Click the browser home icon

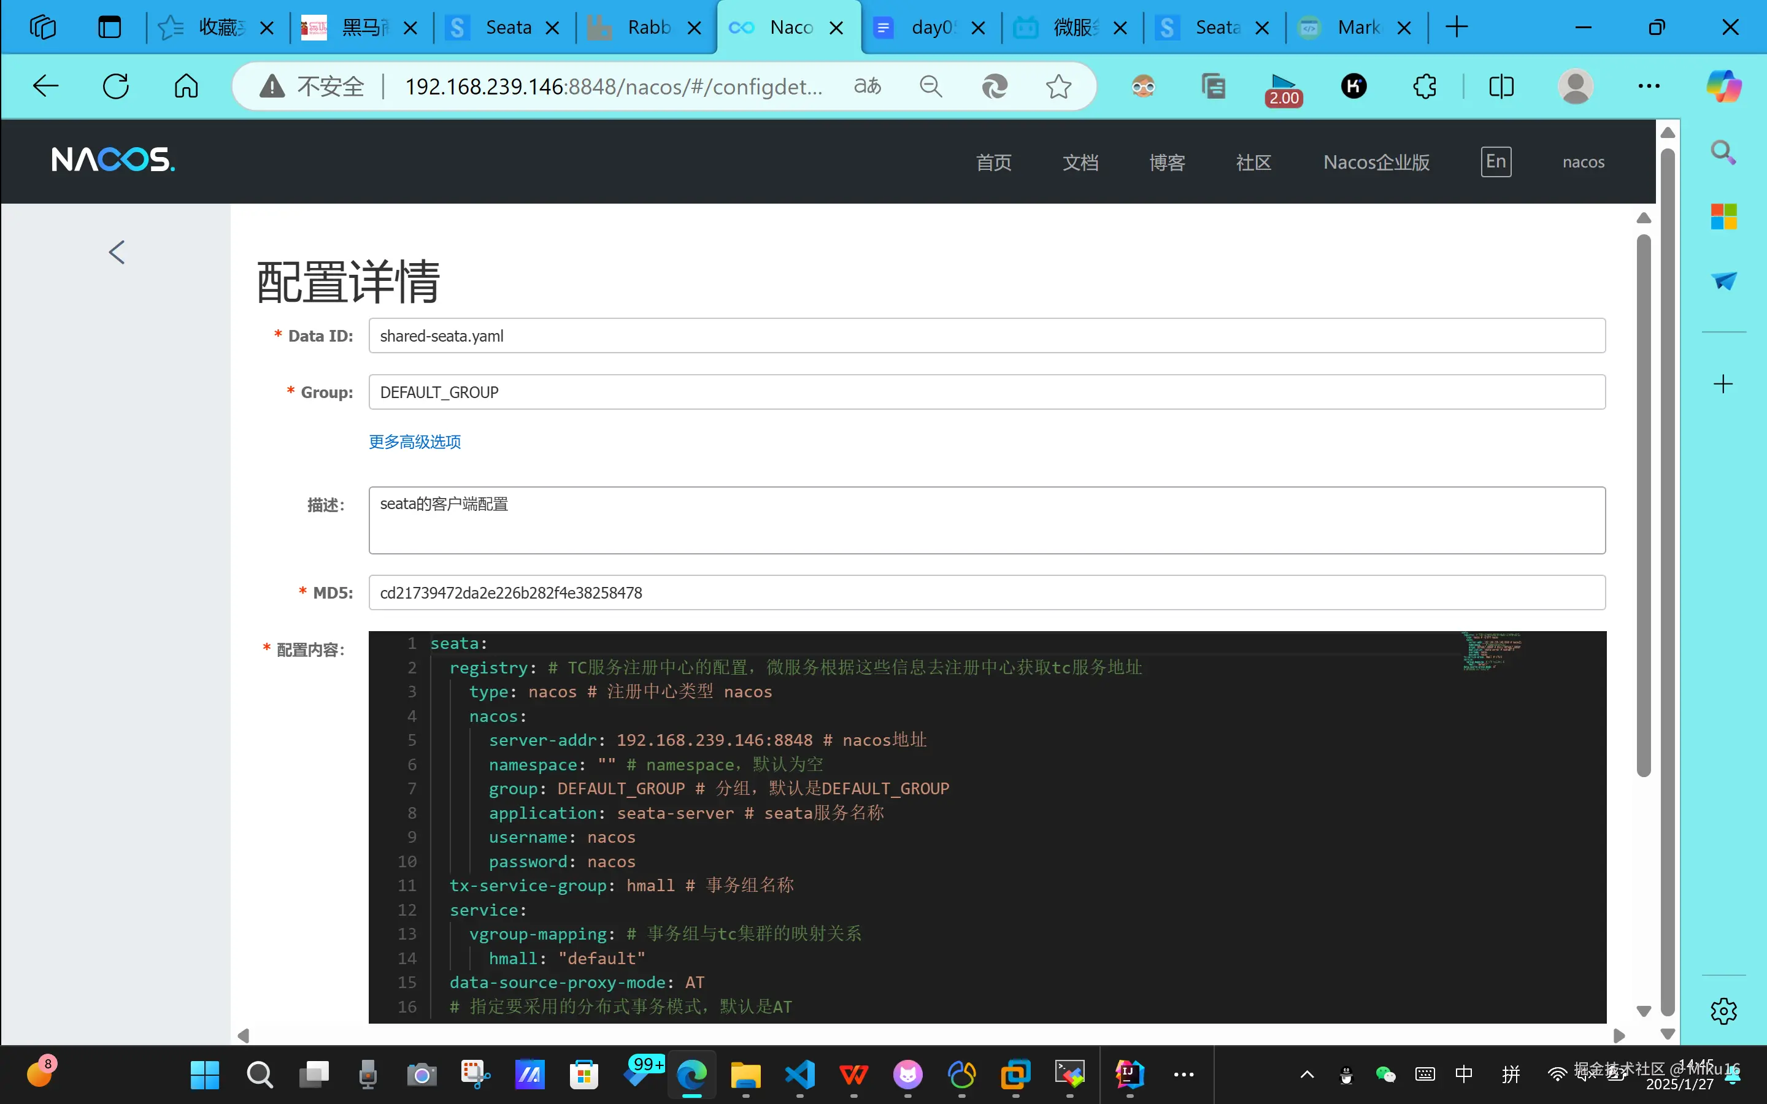186,87
